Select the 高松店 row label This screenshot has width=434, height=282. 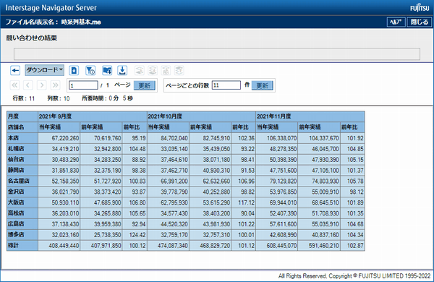(x=22, y=213)
